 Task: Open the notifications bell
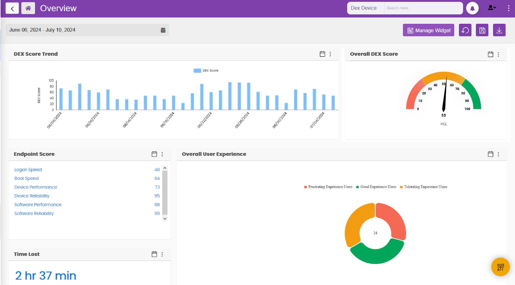point(472,8)
